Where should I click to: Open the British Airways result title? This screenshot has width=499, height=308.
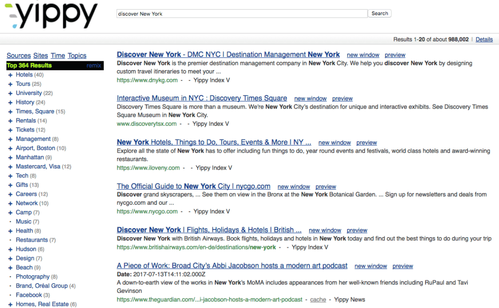tap(209, 230)
